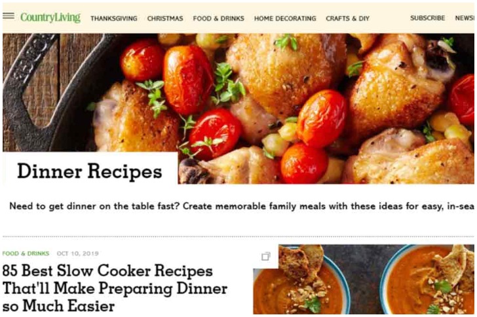
Task: Open 85 Best Slow Cooker Recipes article
Action: tap(115, 288)
